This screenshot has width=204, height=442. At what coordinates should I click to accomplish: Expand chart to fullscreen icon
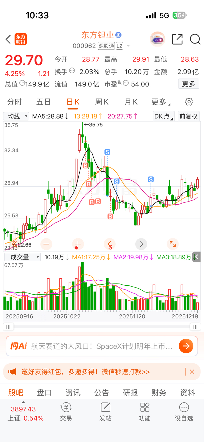coord(173,244)
